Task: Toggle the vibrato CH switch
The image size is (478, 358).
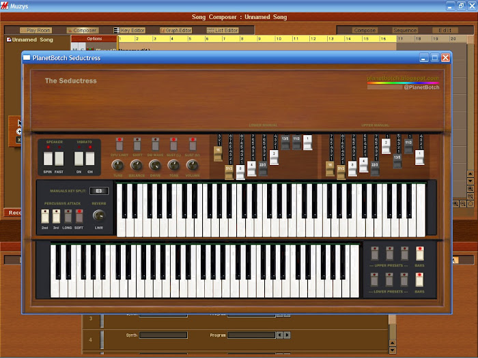Action: click(90, 159)
